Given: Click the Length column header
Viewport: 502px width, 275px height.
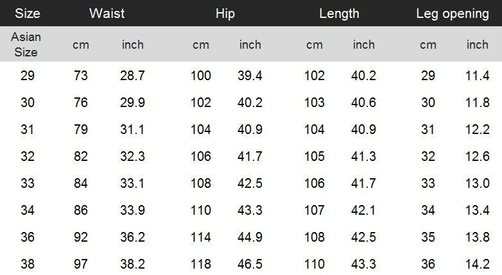Looking at the screenshot, I should [x=339, y=13].
